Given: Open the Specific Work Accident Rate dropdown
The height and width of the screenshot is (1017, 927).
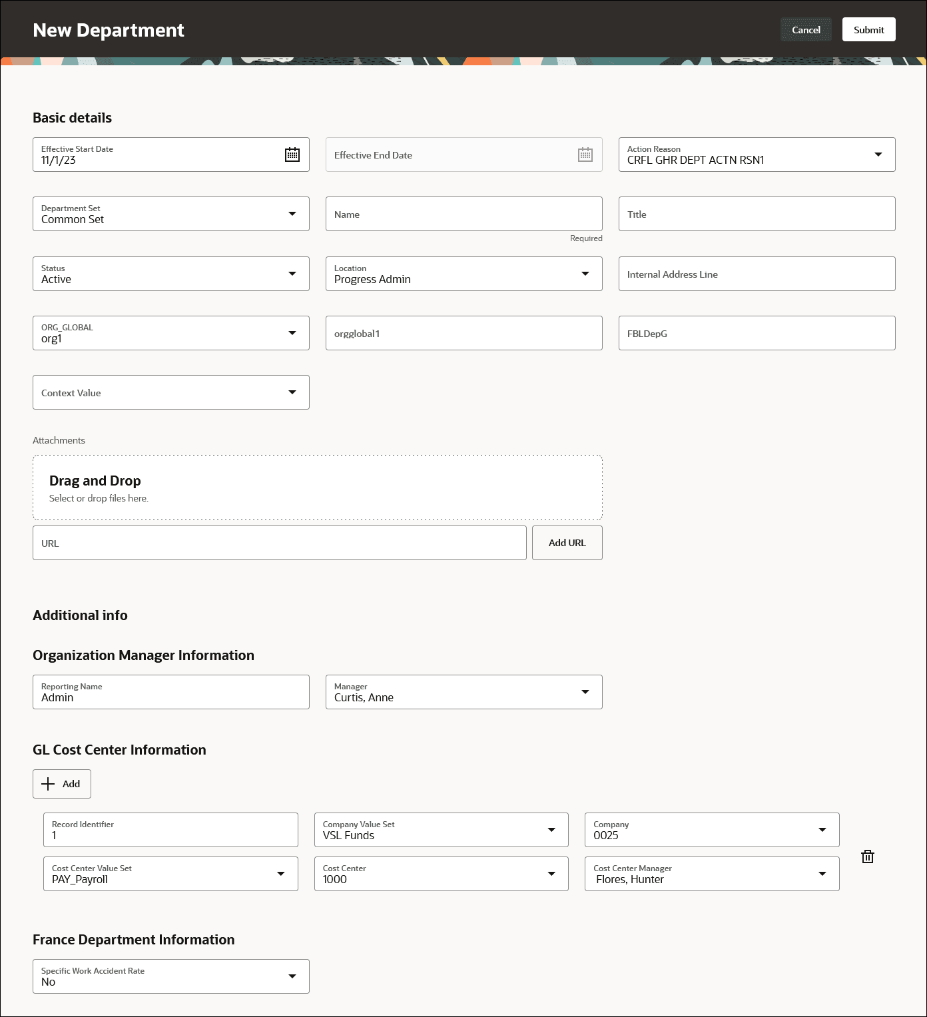Looking at the screenshot, I should [x=292, y=976].
